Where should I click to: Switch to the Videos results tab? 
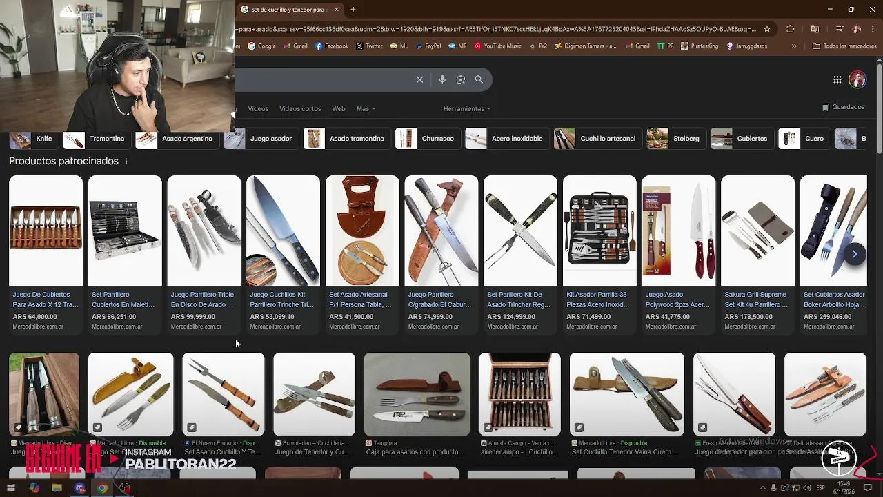point(258,108)
